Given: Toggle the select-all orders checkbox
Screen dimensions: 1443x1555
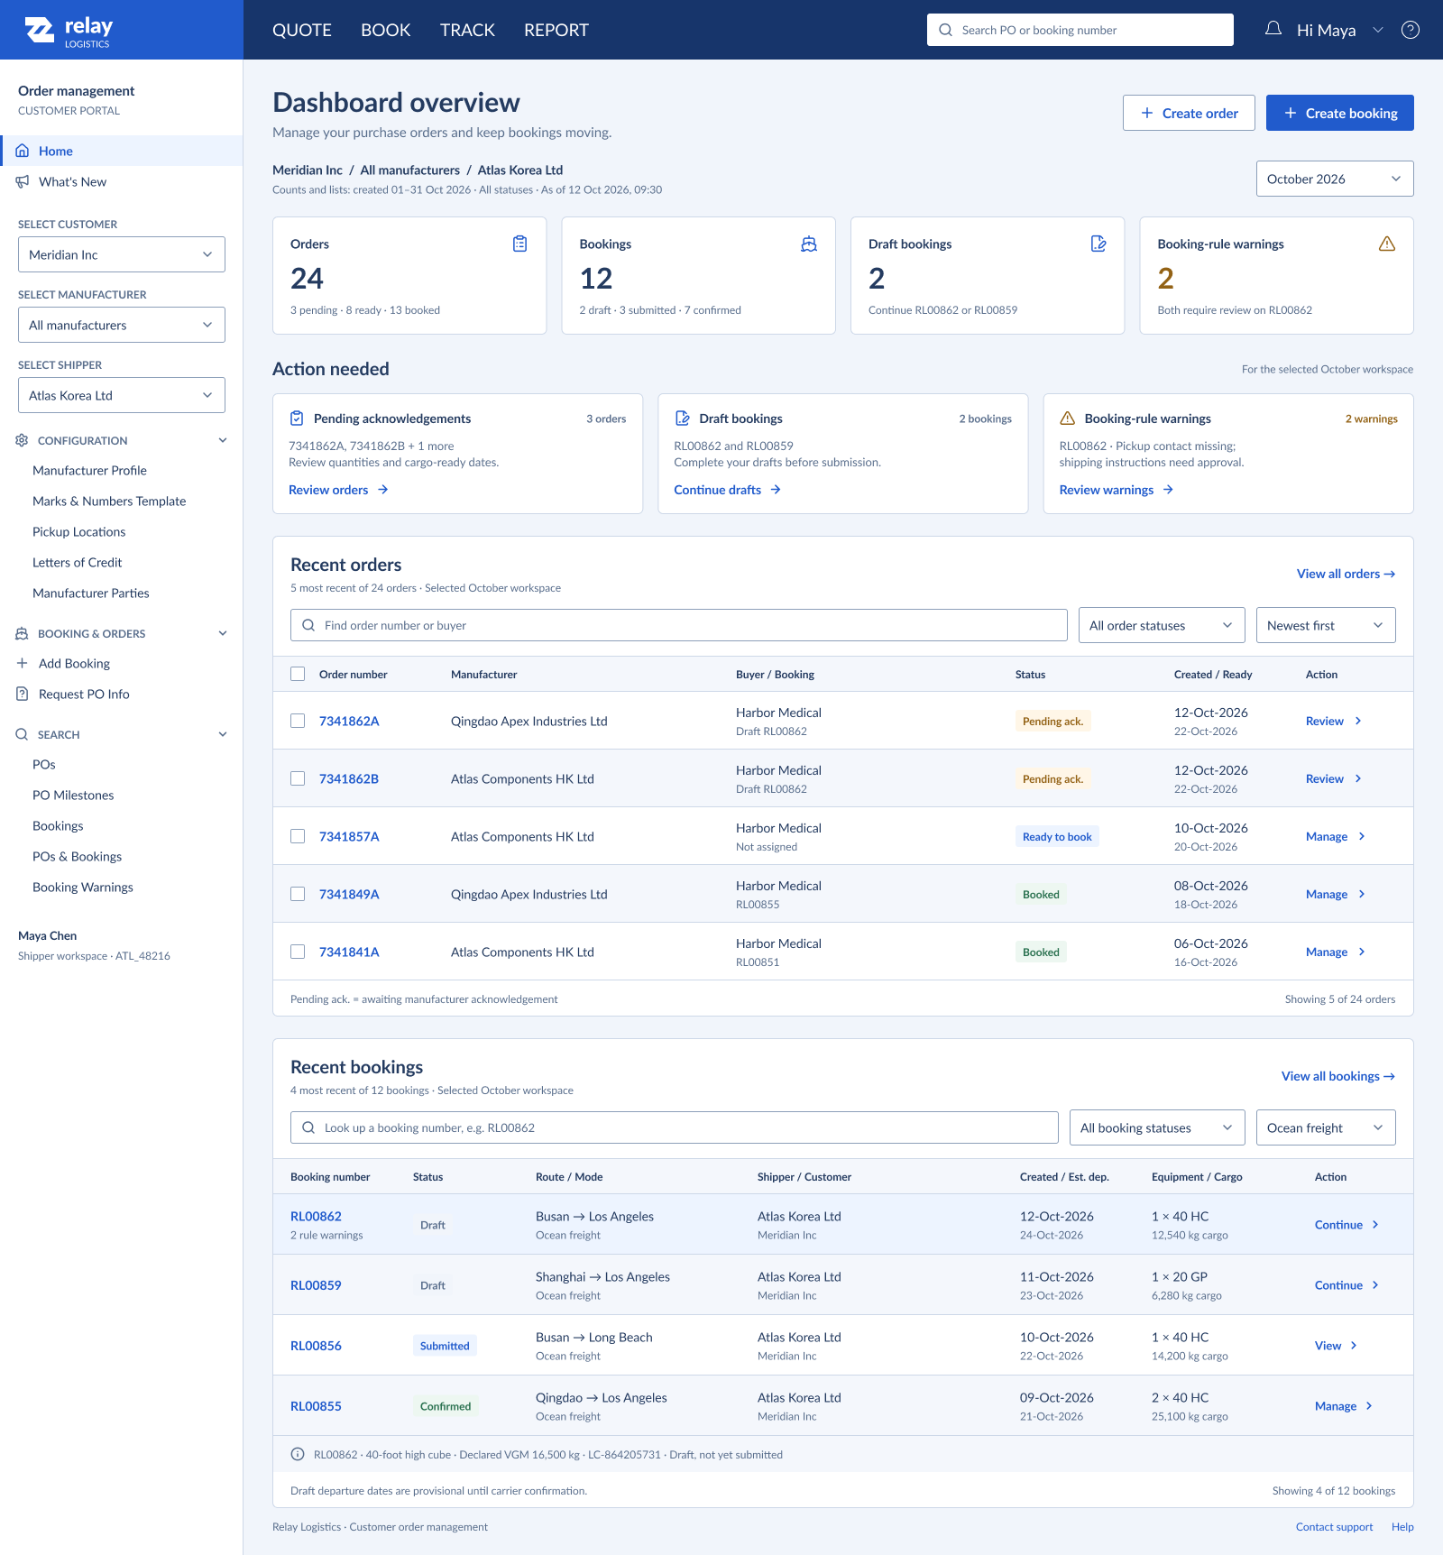Looking at the screenshot, I should click(x=298, y=674).
